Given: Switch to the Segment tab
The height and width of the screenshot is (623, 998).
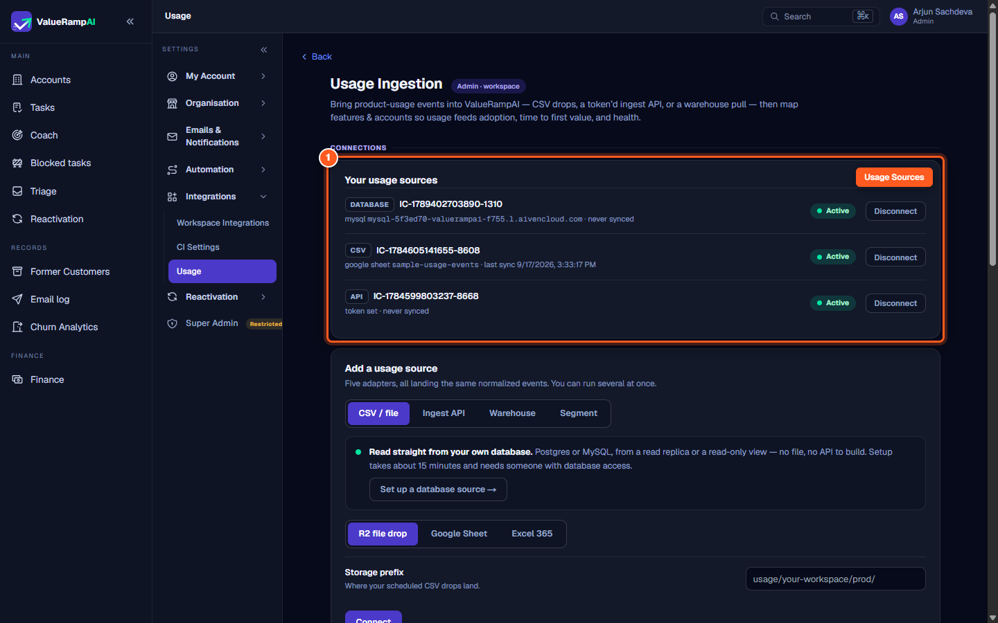Looking at the screenshot, I should (579, 413).
